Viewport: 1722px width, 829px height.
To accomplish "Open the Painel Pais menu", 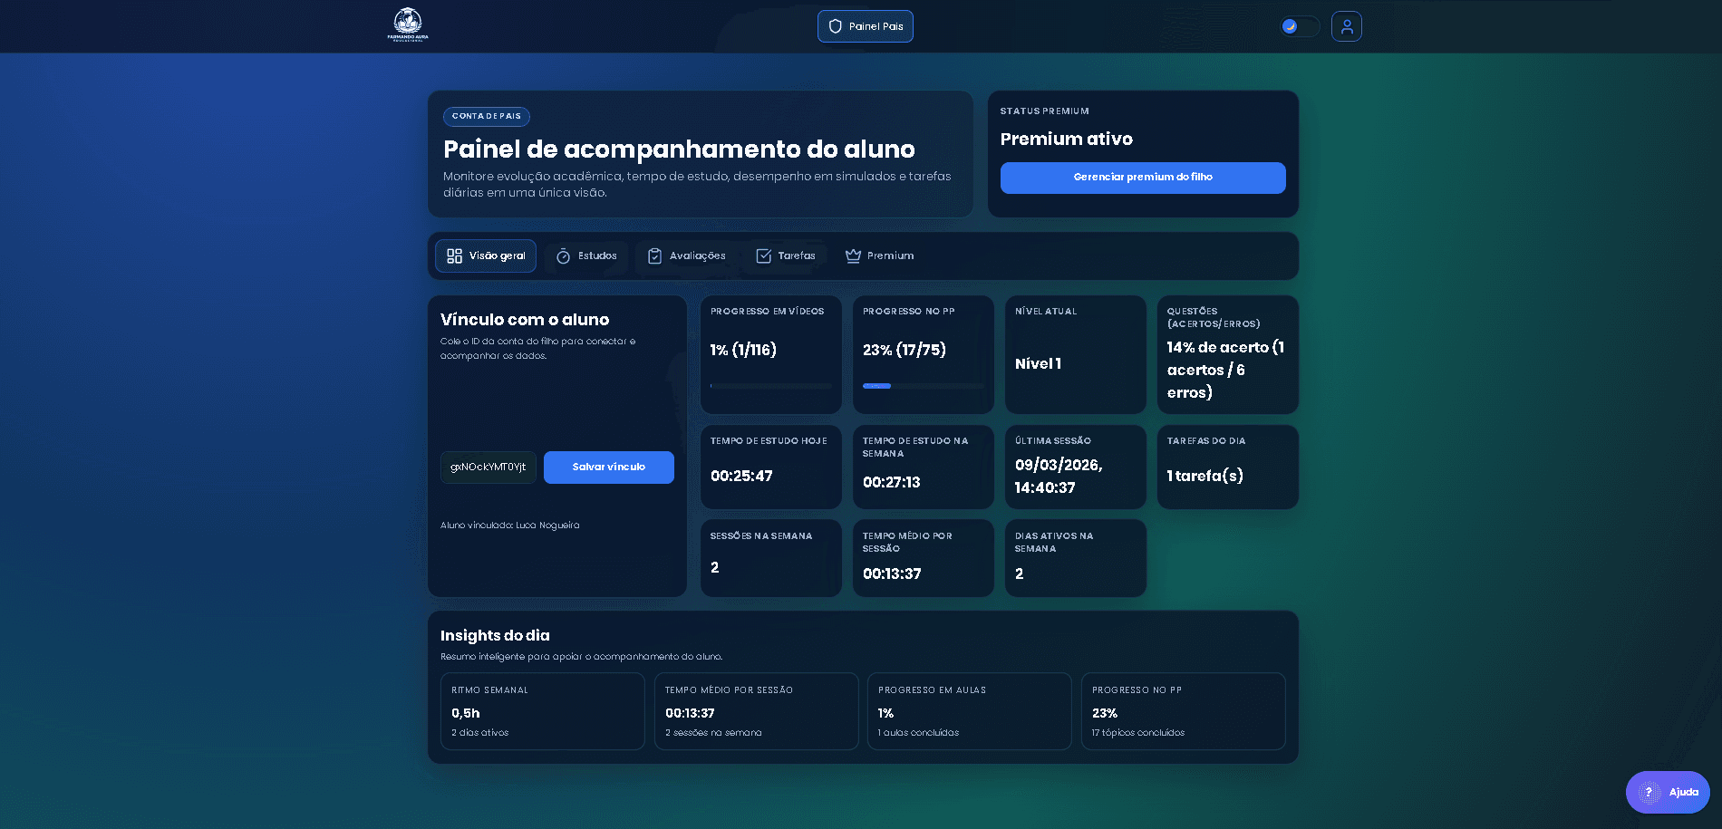I will click(865, 26).
